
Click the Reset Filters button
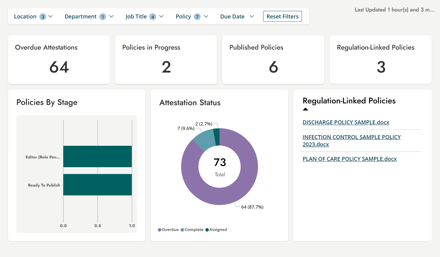(282, 17)
